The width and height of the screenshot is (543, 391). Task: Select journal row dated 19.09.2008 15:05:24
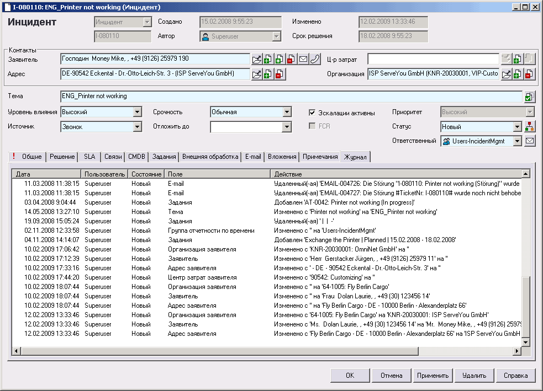pos(267,221)
